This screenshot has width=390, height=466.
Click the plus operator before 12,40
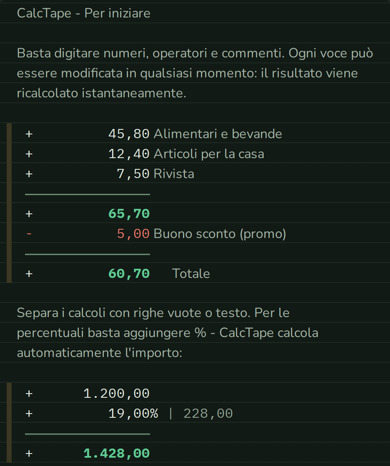tap(29, 154)
